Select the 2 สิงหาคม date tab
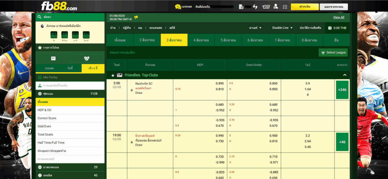388x179 pixels. click(x=147, y=40)
